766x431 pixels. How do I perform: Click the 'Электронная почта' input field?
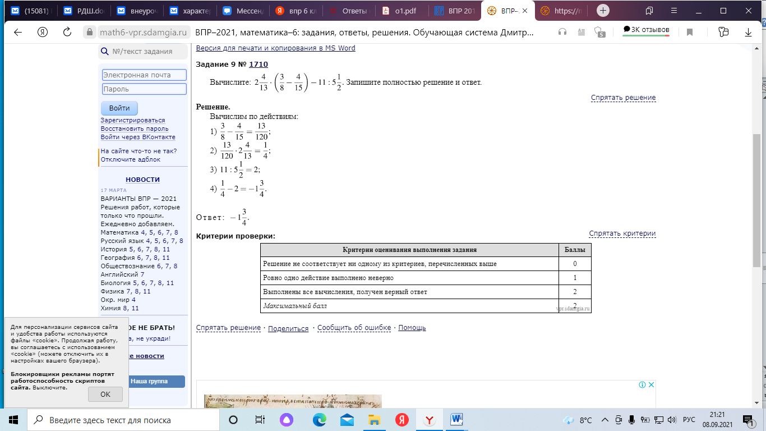click(144, 75)
